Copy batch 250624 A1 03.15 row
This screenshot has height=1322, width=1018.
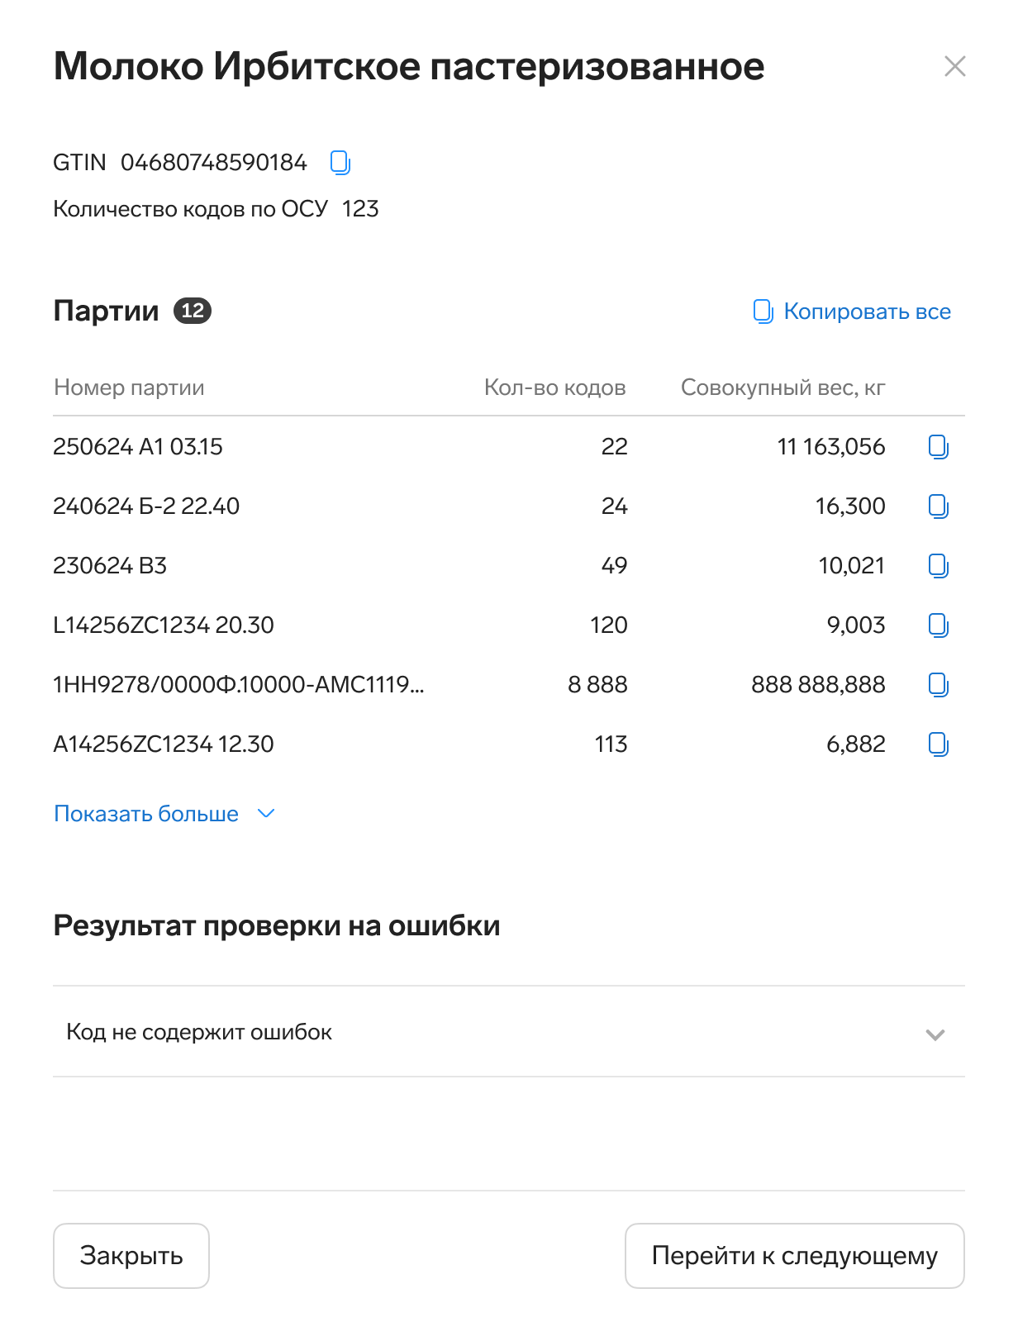pyautogui.click(x=938, y=447)
